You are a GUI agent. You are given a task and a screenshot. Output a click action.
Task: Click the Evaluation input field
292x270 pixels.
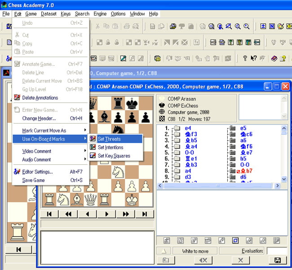[x=276, y=251]
